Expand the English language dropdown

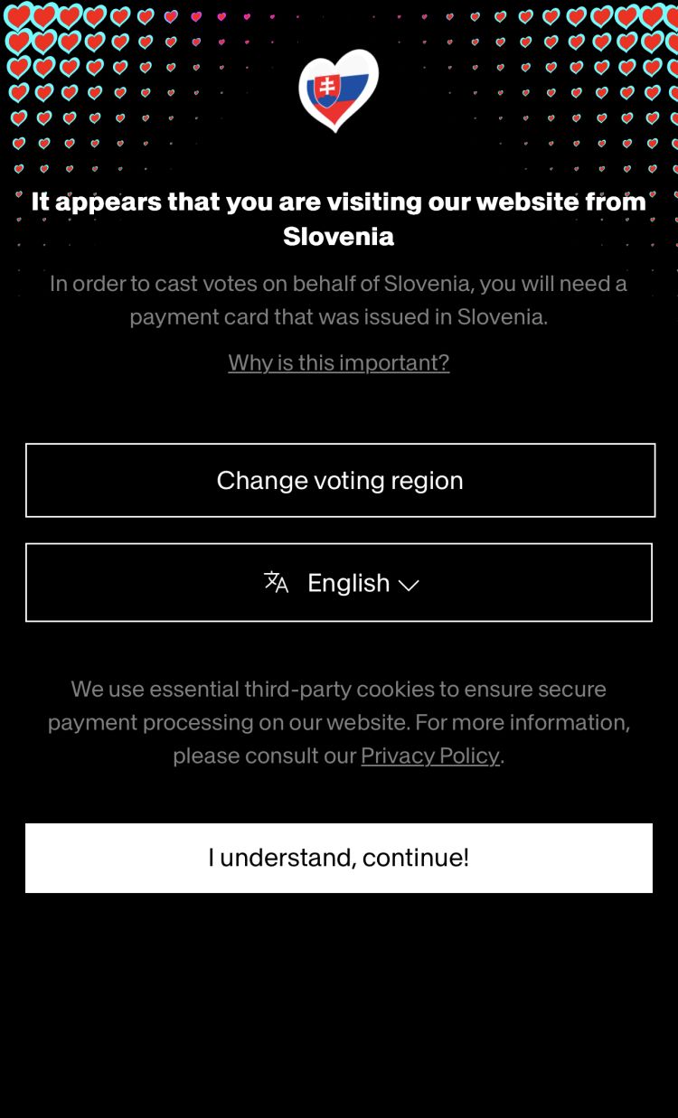pyautogui.click(x=340, y=583)
